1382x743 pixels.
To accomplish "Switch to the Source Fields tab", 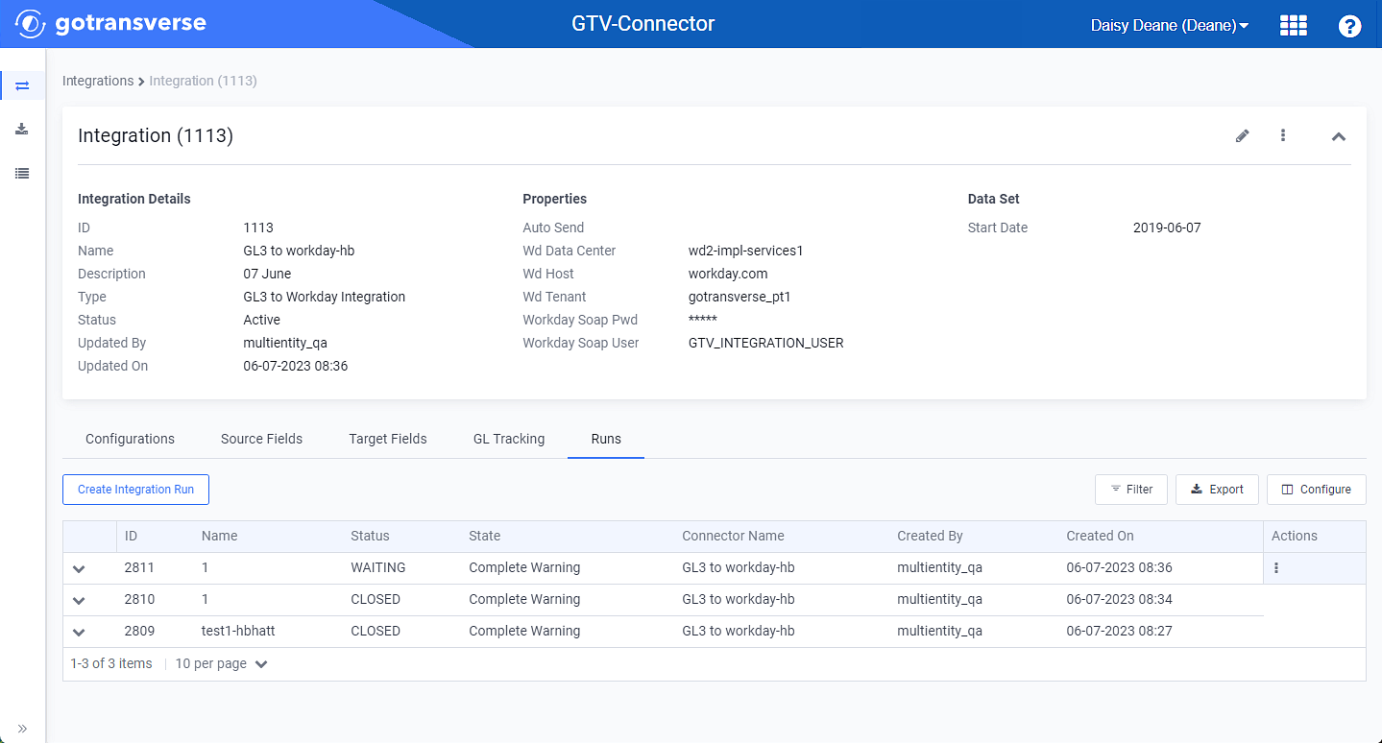I will click(x=261, y=439).
